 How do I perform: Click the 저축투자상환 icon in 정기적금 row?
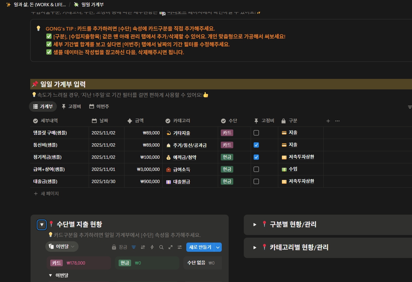coord(284,157)
